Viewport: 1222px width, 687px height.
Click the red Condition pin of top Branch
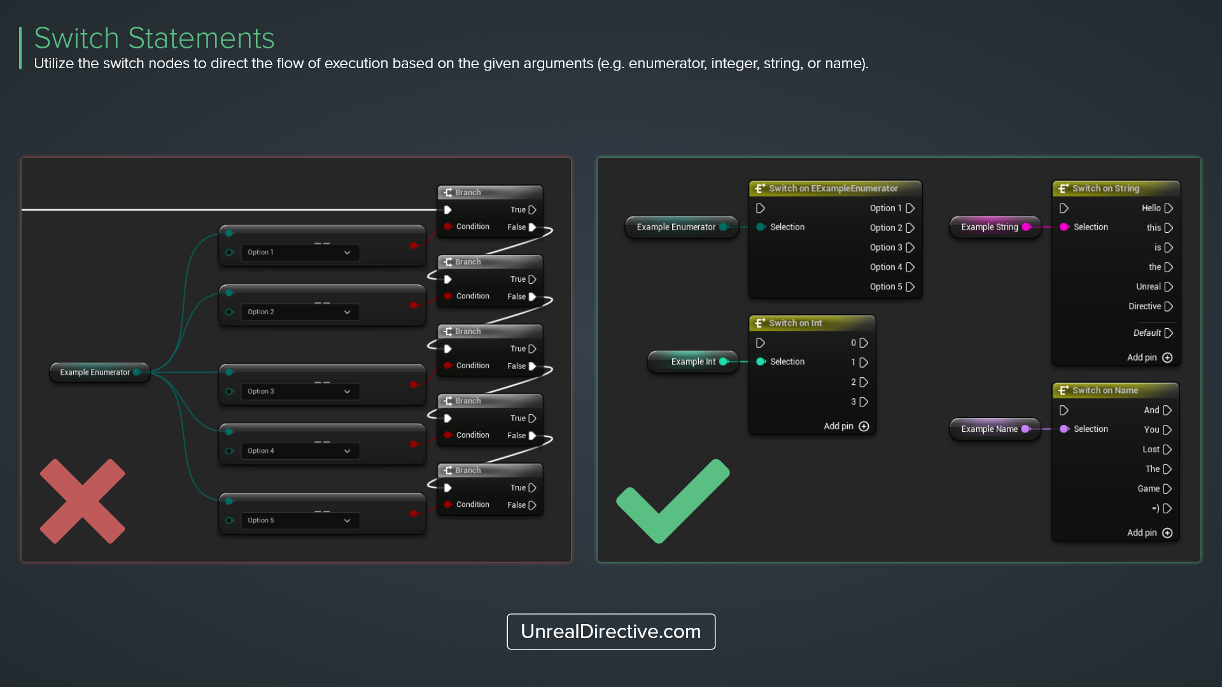[448, 226]
